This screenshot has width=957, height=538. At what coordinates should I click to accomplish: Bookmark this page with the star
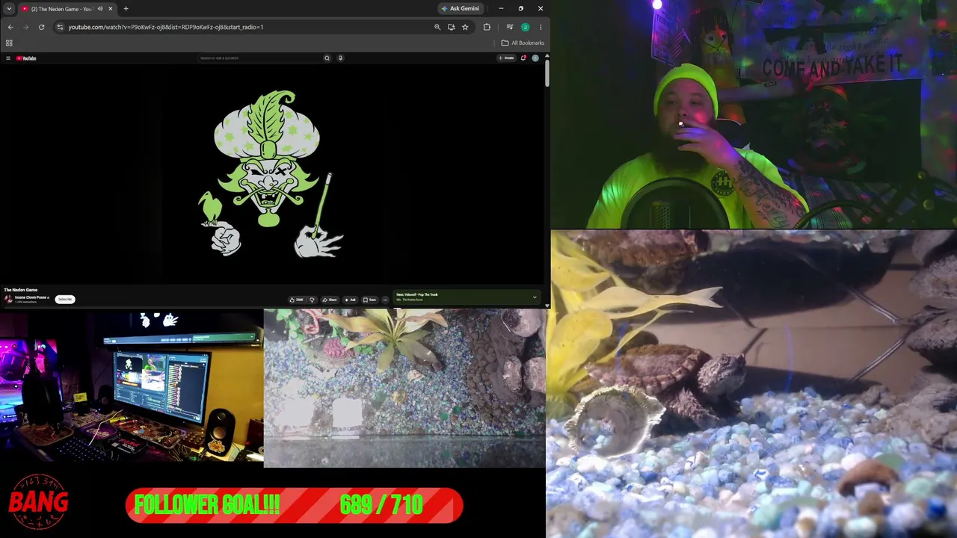tap(465, 27)
